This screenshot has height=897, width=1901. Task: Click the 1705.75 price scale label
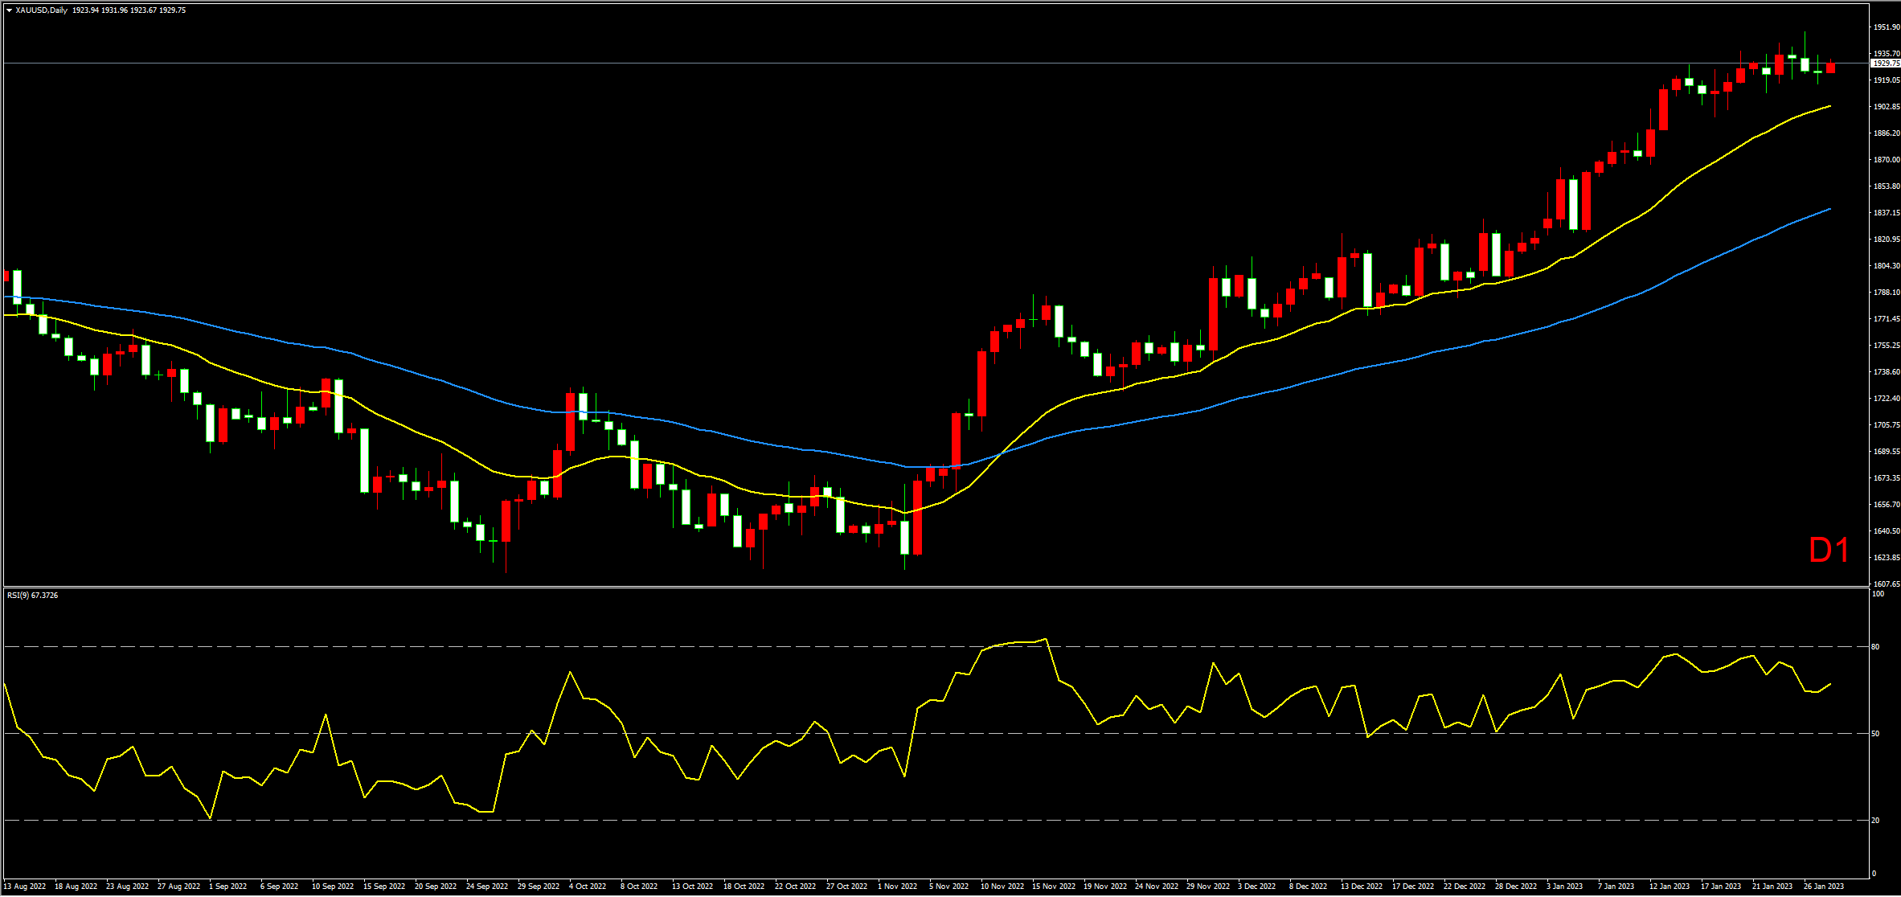(x=1887, y=425)
